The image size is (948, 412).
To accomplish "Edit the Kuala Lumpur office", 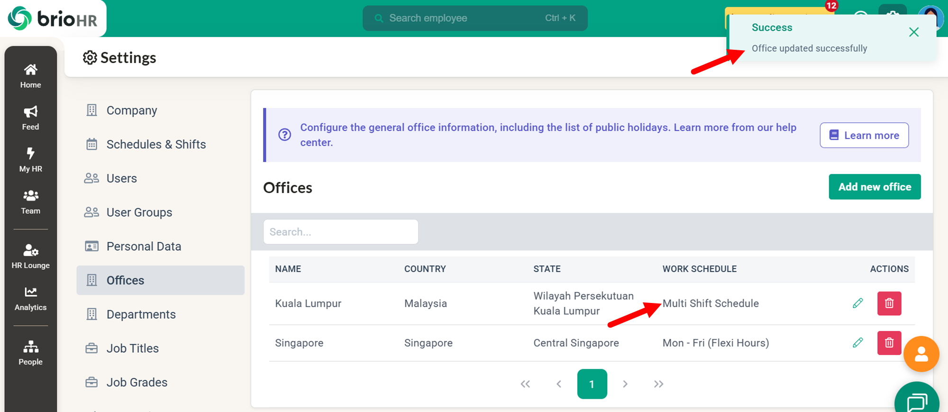I will pyautogui.click(x=857, y=303).
